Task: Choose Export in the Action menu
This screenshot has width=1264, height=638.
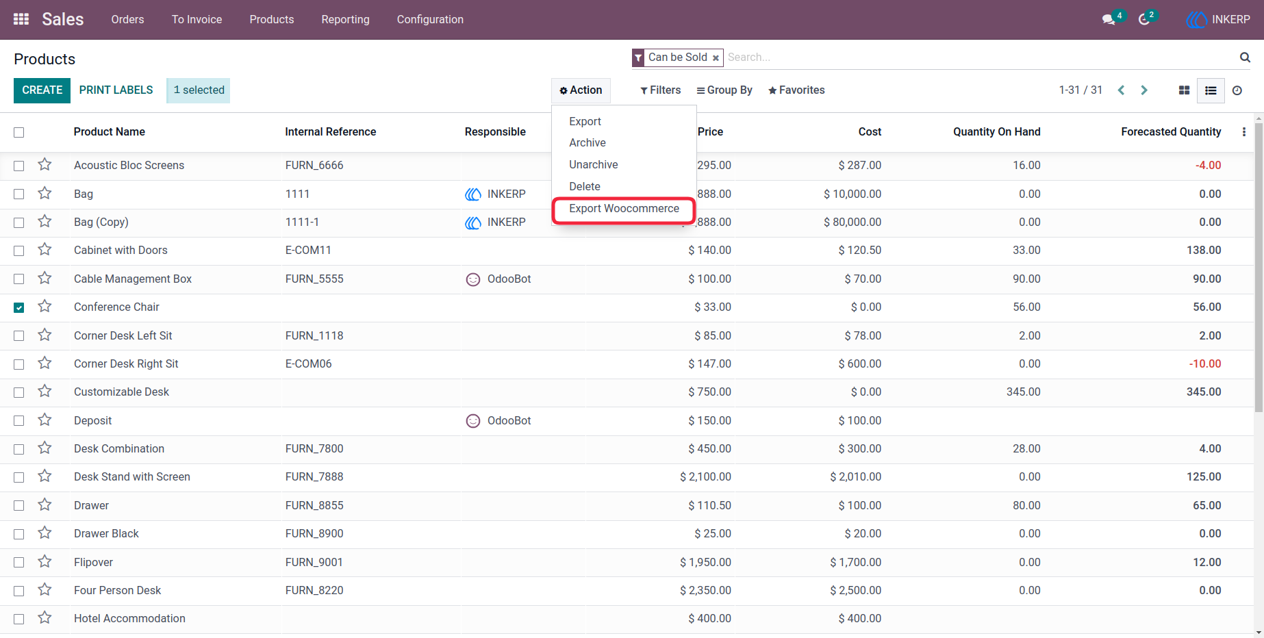Action: (x=585, y=122)
